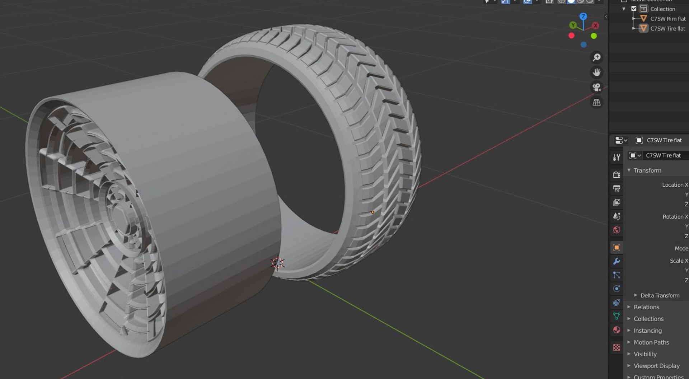Open the object browse dropdown beside name

click(635, 155)
